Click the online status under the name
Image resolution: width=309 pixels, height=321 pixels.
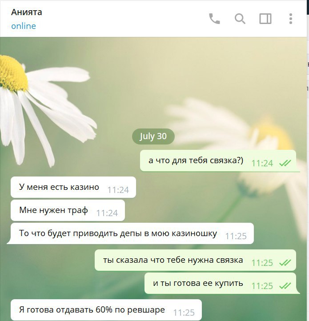coord(24,26)
